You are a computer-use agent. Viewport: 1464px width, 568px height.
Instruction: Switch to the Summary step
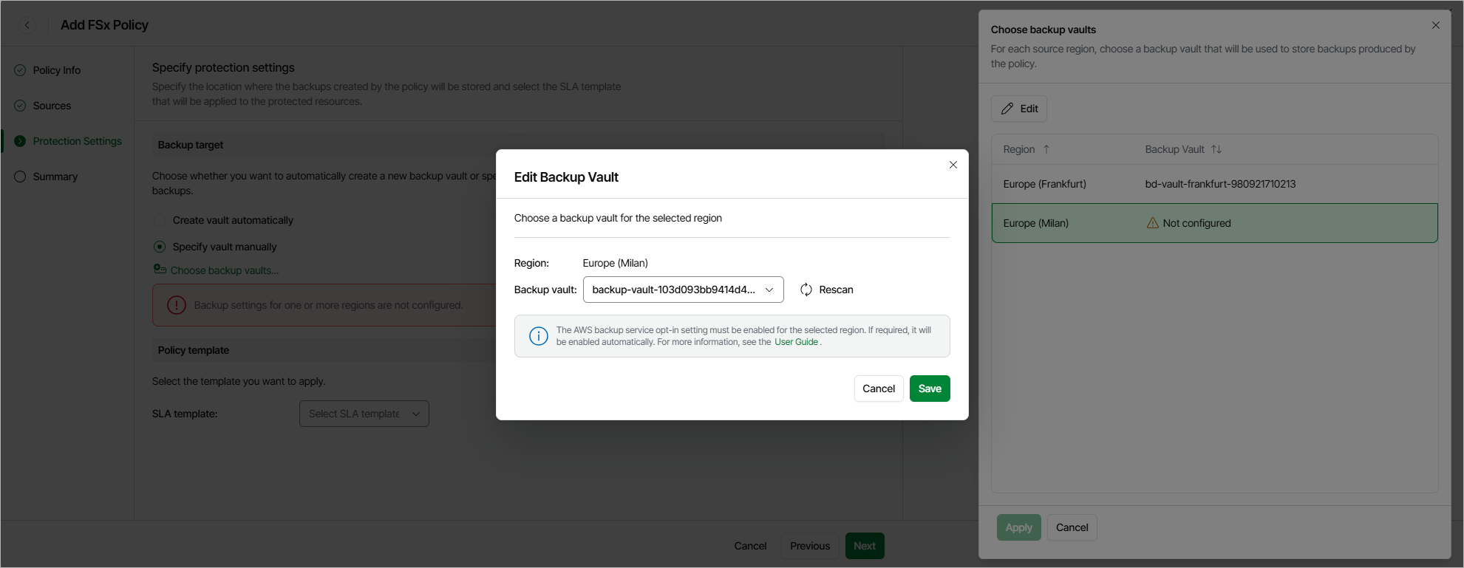[55, 177]
